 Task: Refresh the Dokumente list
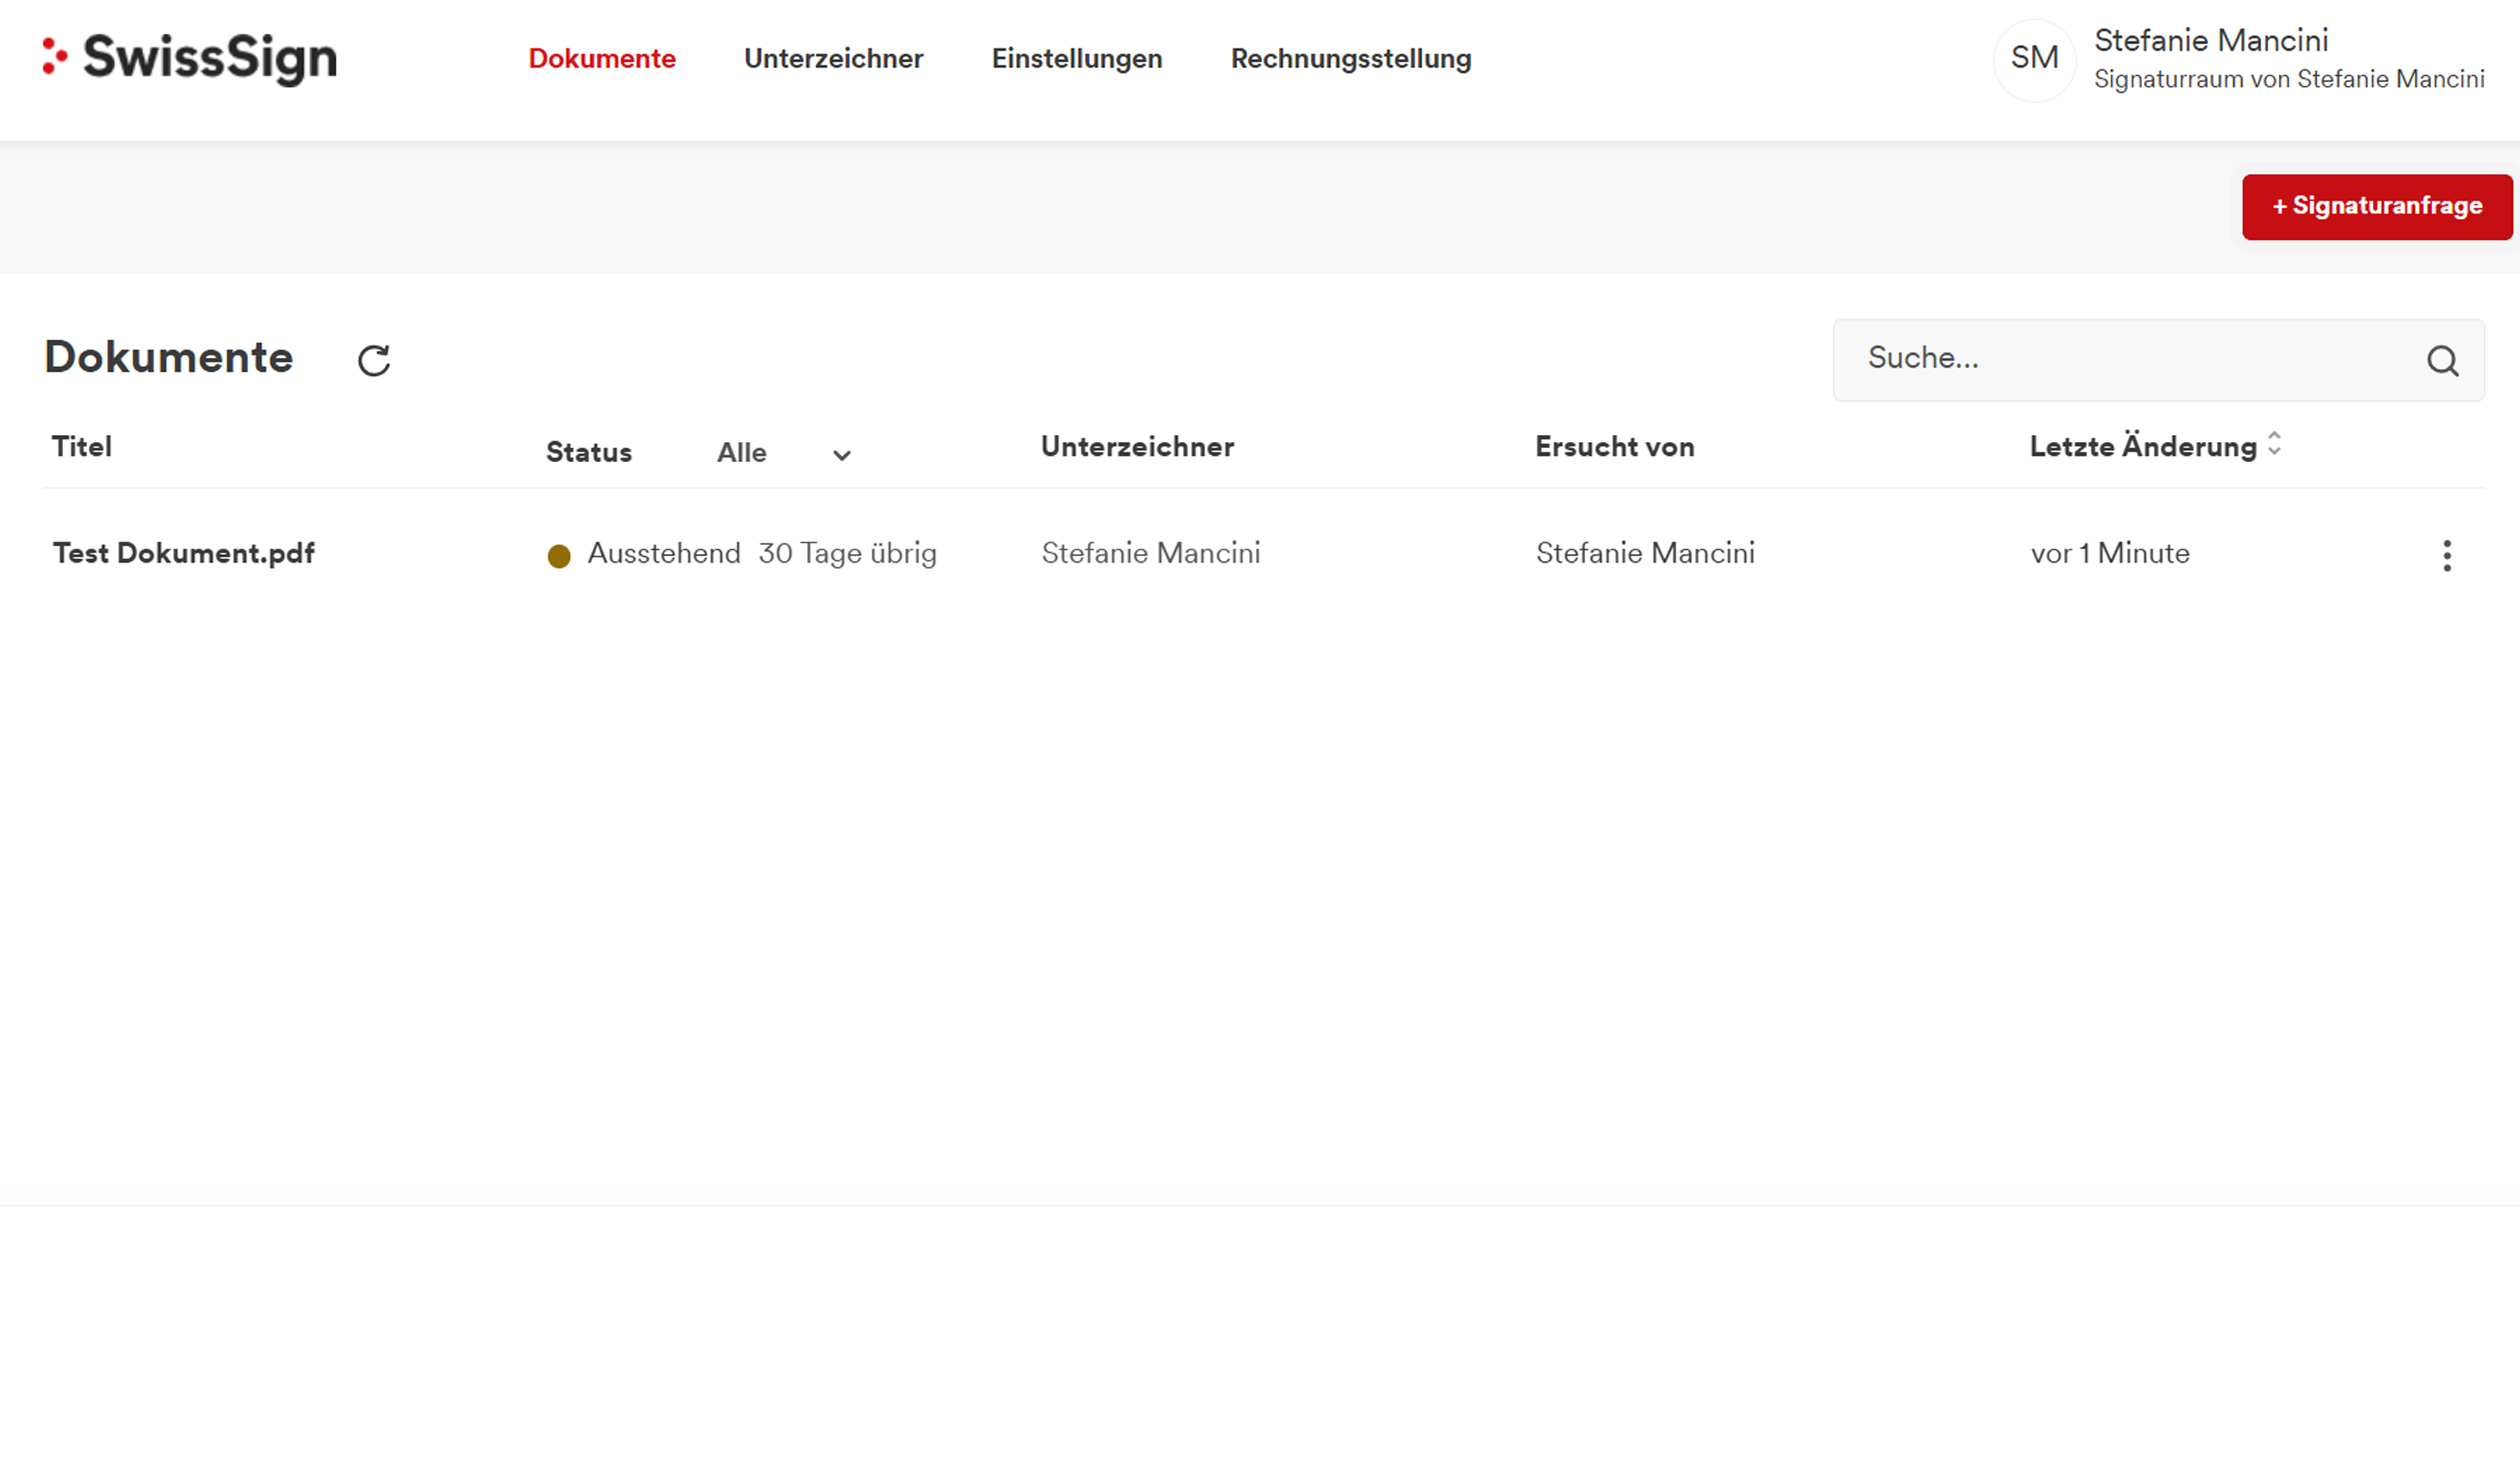point(374,360)
